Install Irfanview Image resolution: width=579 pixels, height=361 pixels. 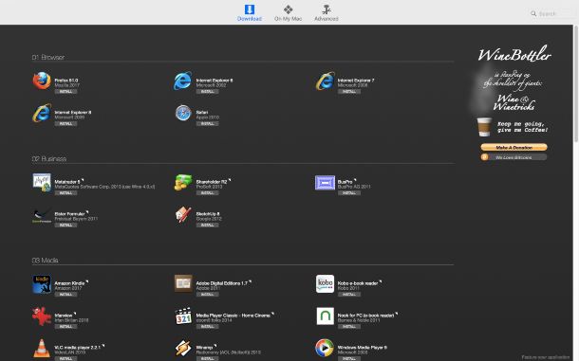65,326
